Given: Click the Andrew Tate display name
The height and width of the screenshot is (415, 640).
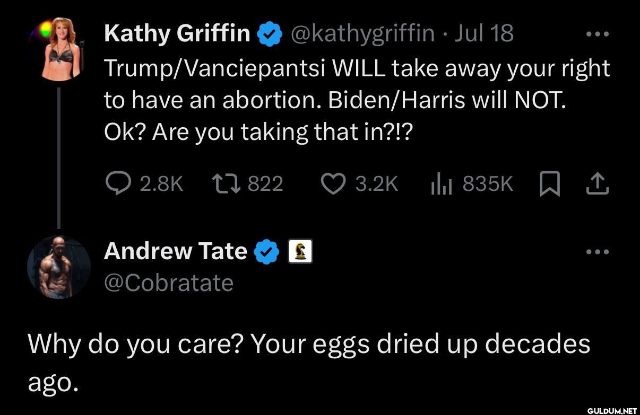Looking at the screenshot, I should [176, 251].
